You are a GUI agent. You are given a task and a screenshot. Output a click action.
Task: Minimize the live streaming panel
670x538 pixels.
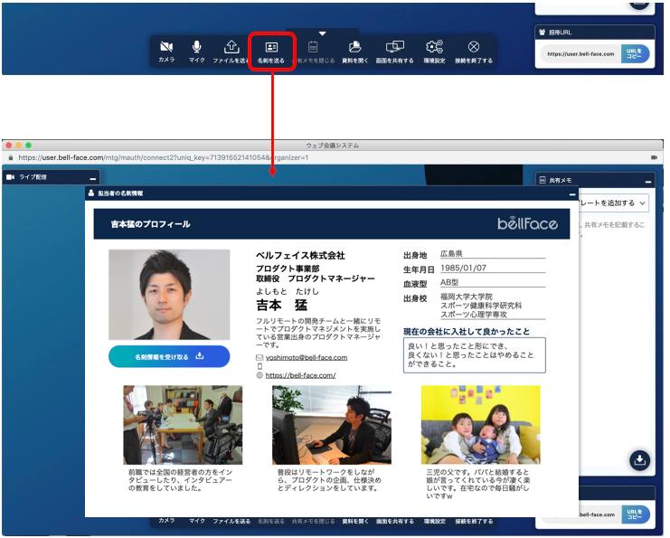pos(93,178)
